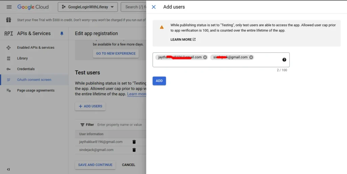Click the blue ADD button
Viewport: 347px width, 174px height.
159,81
